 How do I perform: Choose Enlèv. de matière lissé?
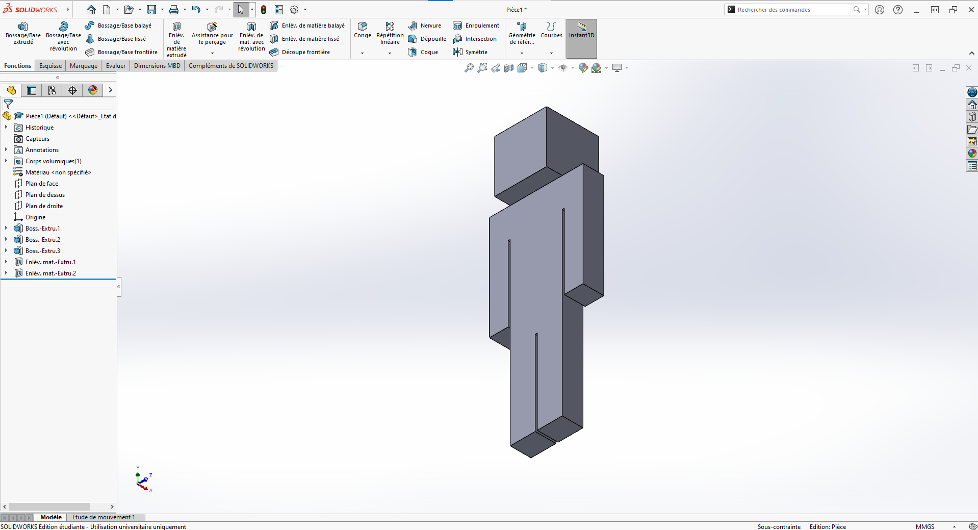[x=304, y=39]
